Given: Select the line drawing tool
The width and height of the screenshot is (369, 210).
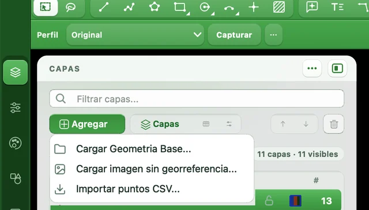Looking at the screenshot, I should click(104, 7).
